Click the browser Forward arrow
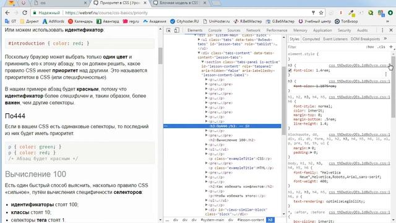 click(x=16, y=12)
